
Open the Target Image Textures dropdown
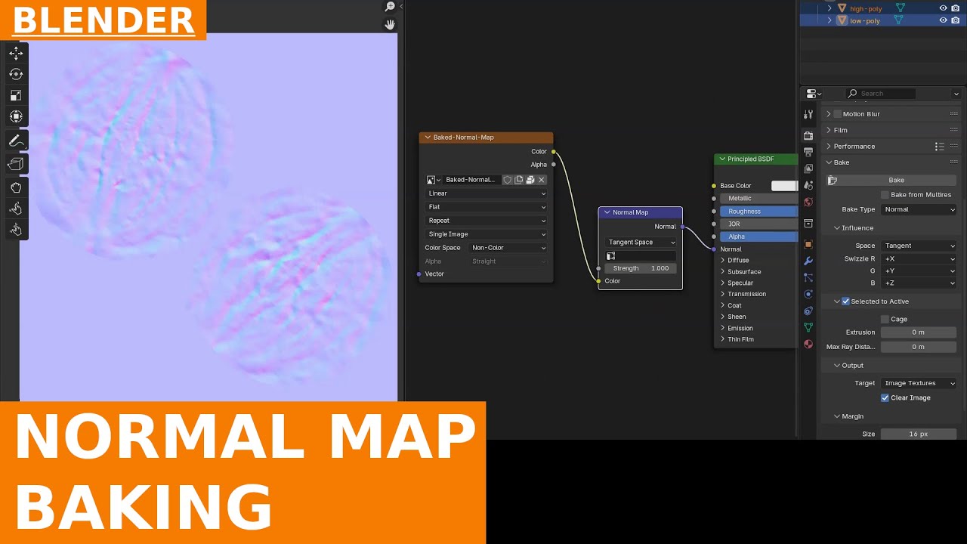pos(919,383)
